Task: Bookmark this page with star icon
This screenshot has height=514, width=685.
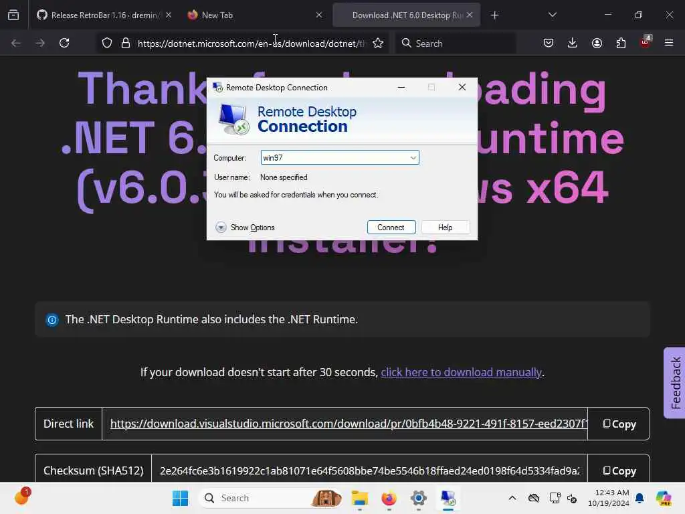Action: tap(378, 43)
